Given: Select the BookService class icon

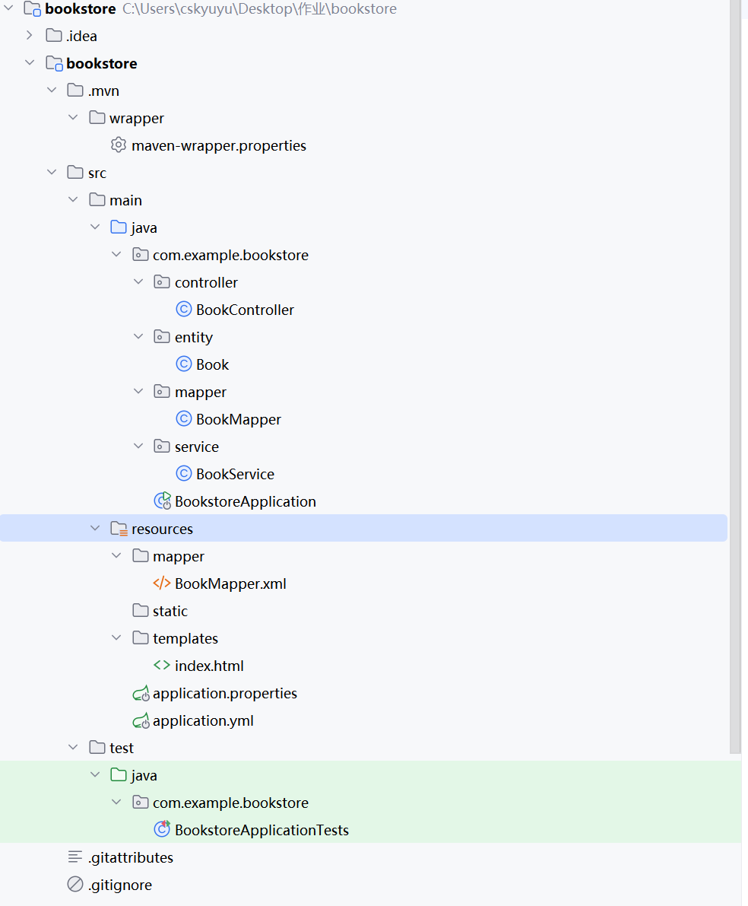Looking at the screenshot, I should click(184, 474).
